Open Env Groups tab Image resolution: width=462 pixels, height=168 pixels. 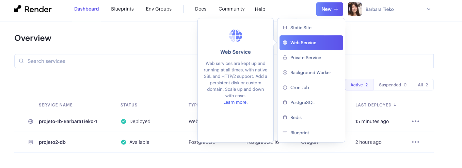(x=159, y=9)
